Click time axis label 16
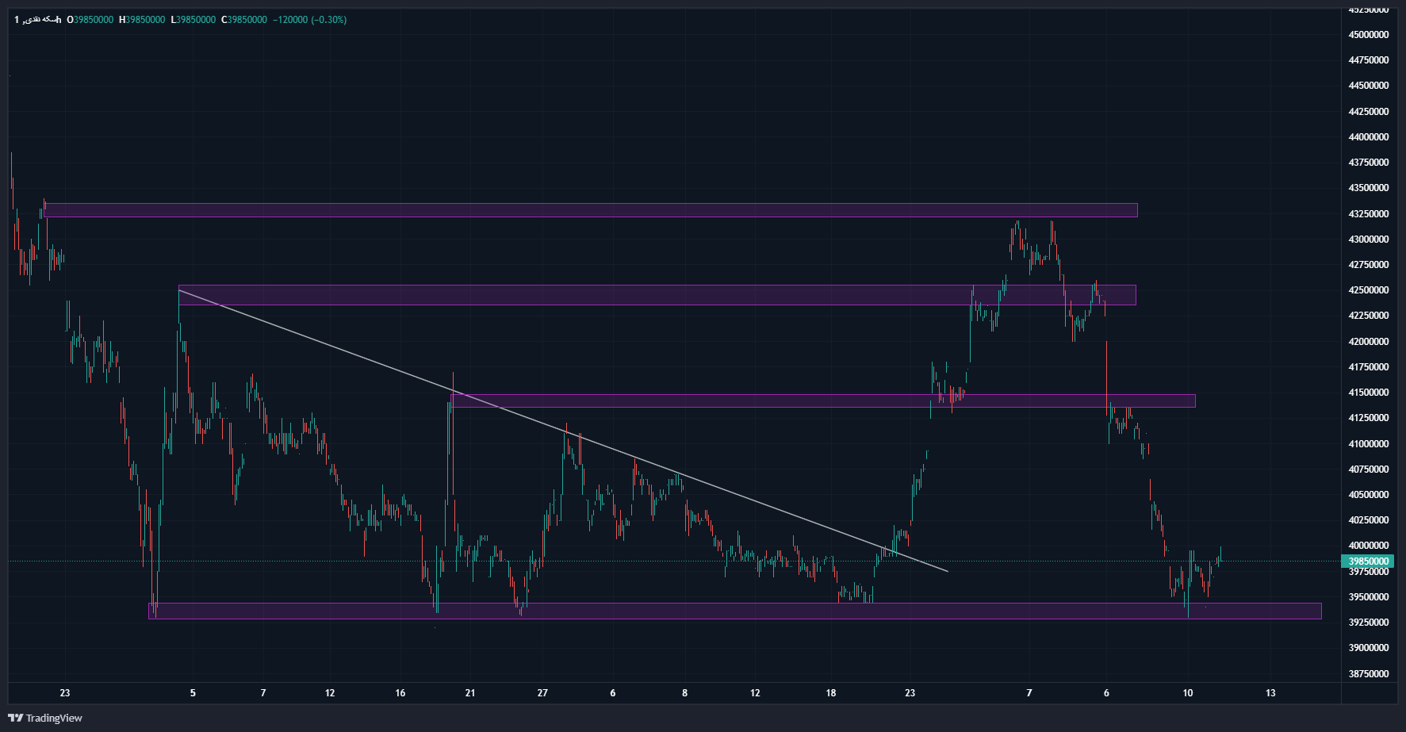The height and width of the screenshot is (732, 1406). [400, 693]
